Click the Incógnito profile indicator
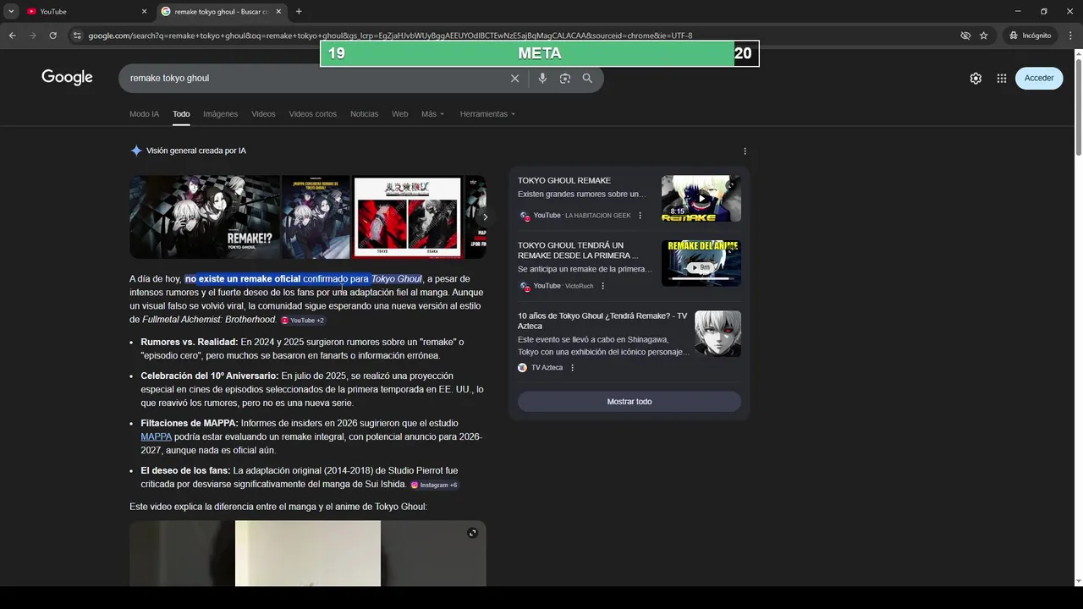Image resolution: width=1083 pixels, height=609 pixels. pyautogui.click(x=1031, y=36)
